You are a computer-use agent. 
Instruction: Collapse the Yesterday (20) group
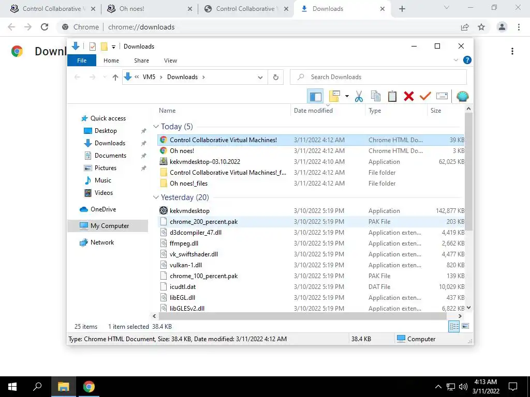click(x=156, y=197)
